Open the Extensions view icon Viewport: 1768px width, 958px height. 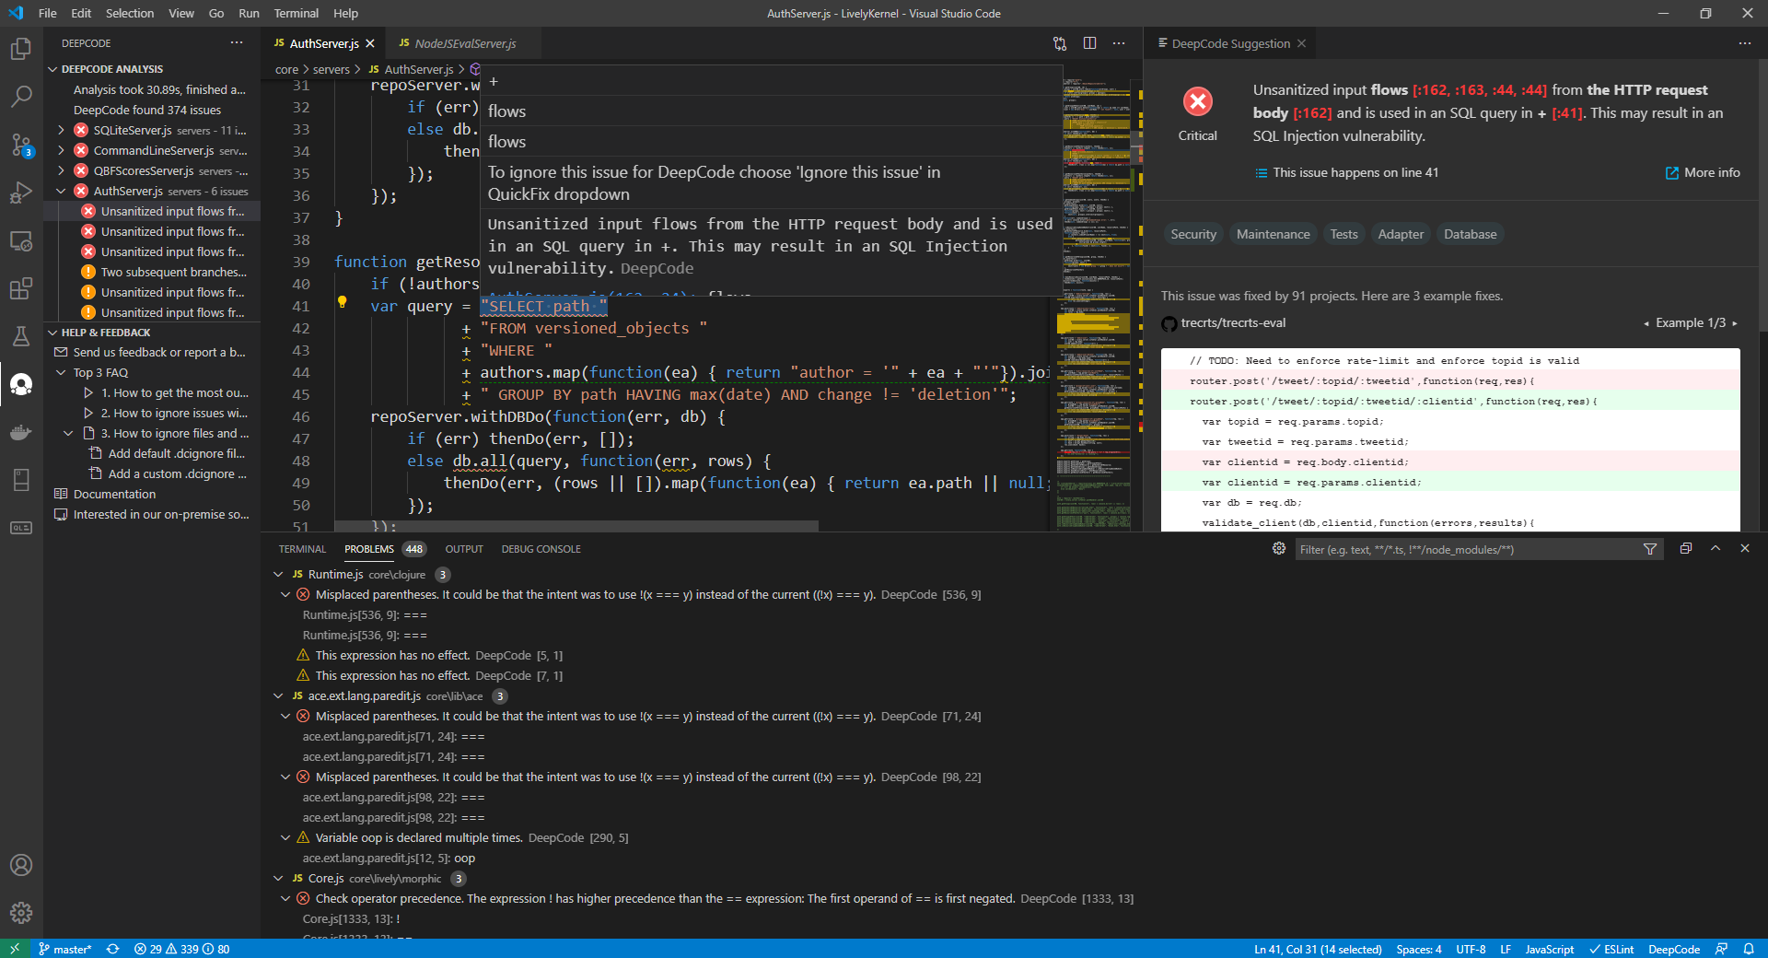[20, 288]
